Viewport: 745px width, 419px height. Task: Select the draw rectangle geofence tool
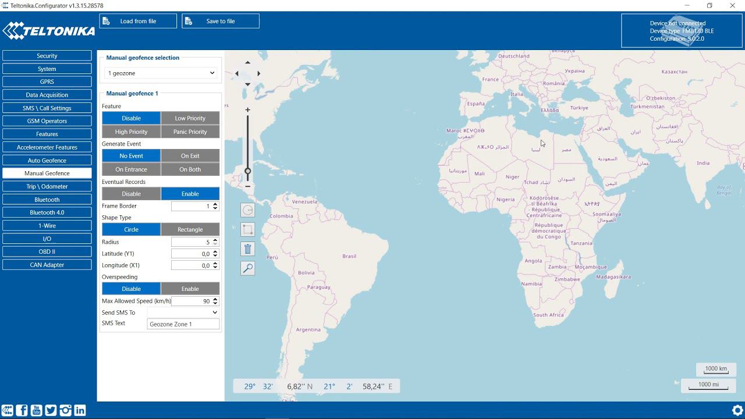click(x=247, y=229)
